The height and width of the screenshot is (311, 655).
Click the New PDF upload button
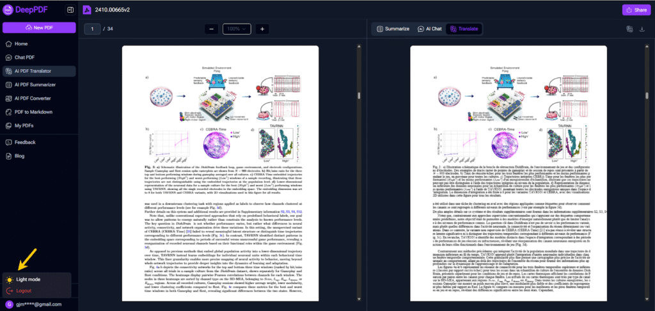point(38,28)
